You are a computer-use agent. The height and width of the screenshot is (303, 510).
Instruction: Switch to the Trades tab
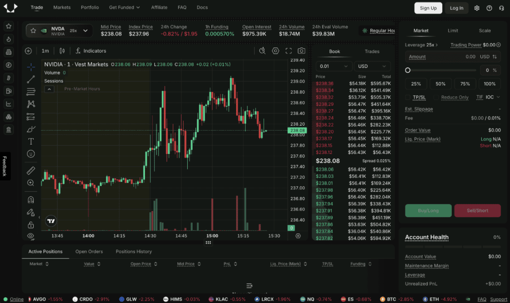[x=372, y=51]
